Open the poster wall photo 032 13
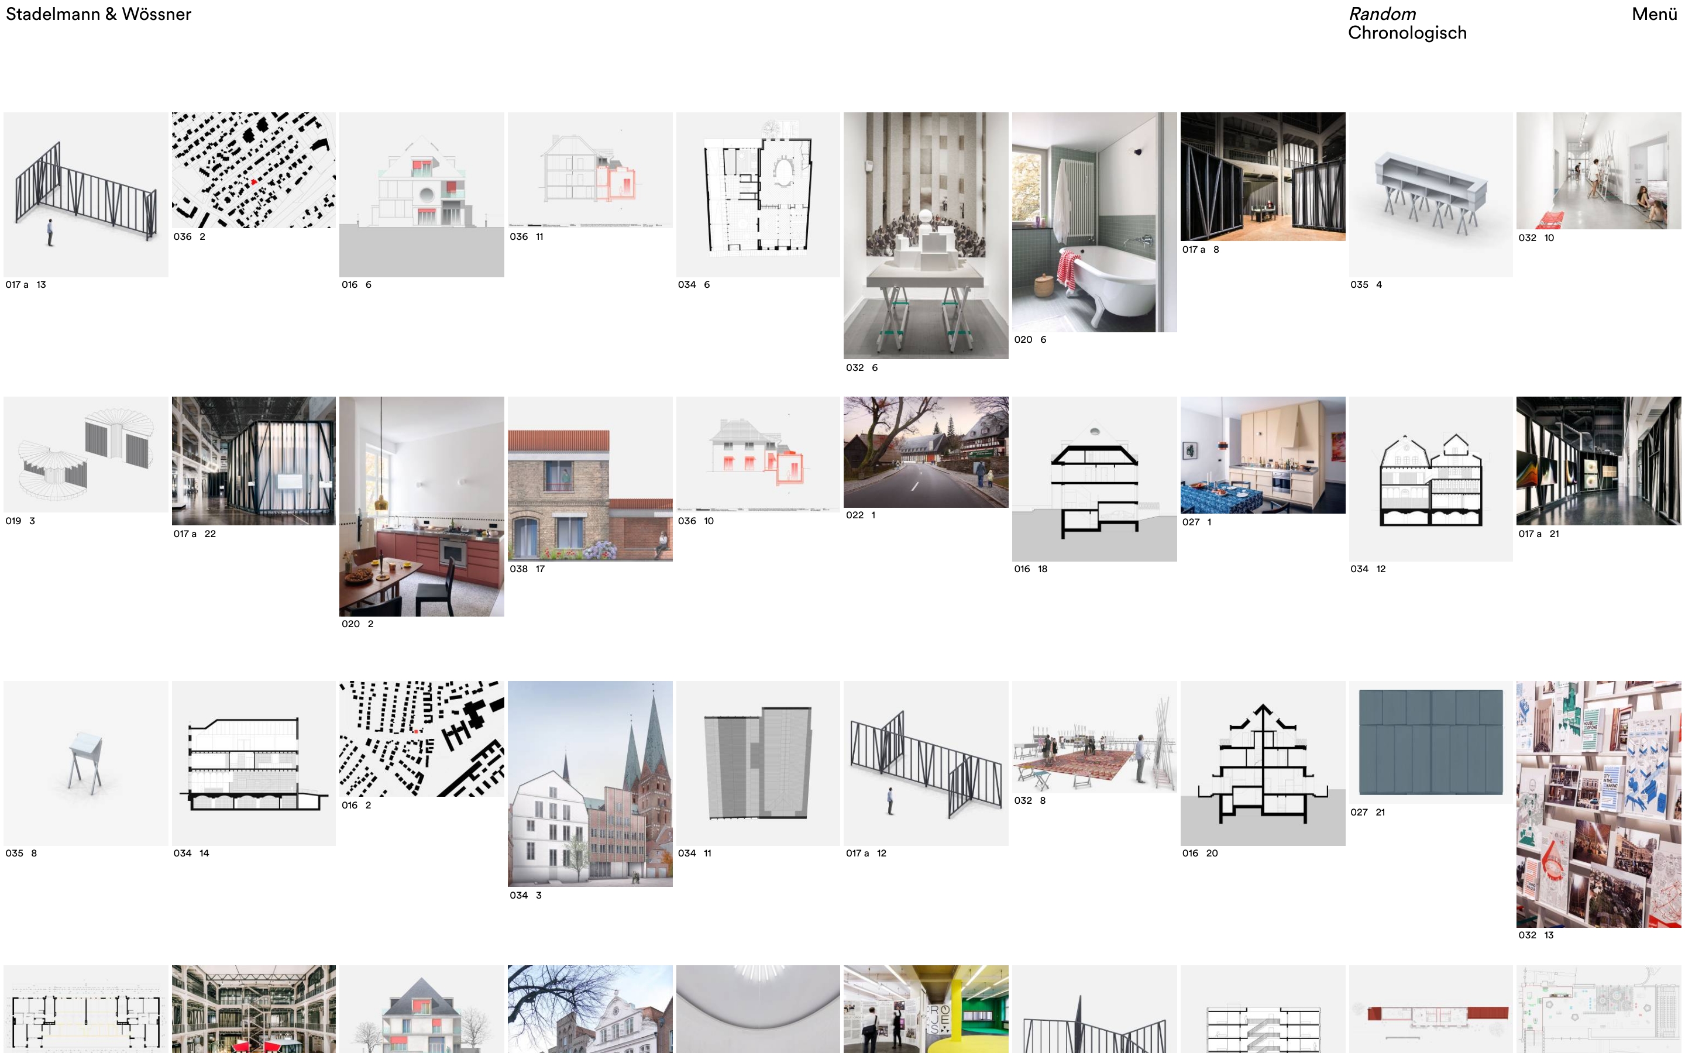The image size is (1685, 1053). pos(1598,804)
